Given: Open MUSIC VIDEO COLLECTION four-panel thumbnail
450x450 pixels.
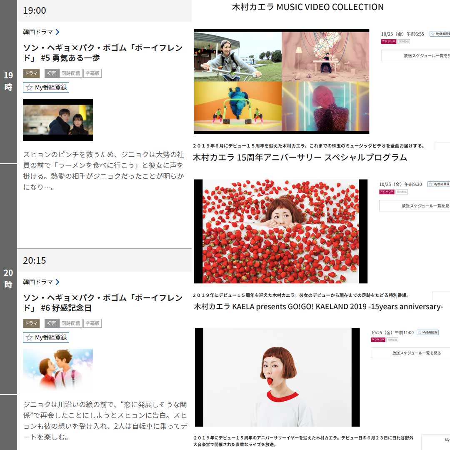Looking at the screenshot, I should point(282,81).
